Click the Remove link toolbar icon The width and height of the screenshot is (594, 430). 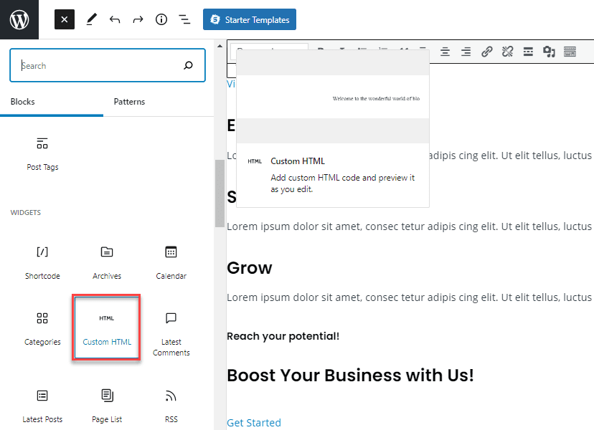pos(508,52)
